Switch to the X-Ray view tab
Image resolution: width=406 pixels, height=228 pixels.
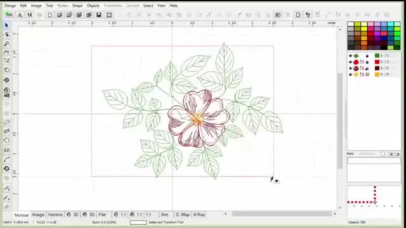tap(199, 215)
